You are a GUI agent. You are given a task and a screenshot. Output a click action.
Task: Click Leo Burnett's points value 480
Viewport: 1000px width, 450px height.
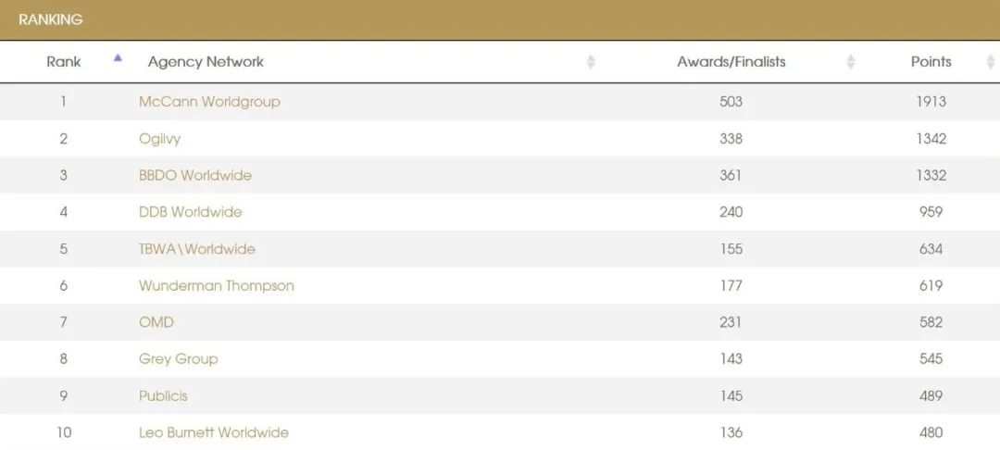[x=931, y=432]
